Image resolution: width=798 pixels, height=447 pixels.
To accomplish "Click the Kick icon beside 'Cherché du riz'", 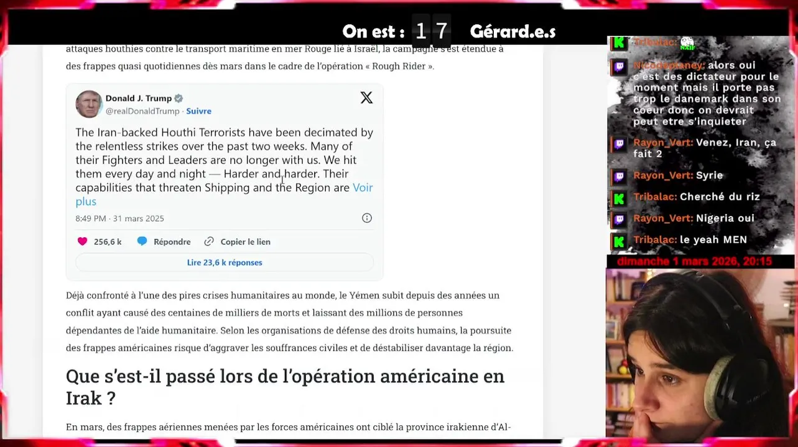I will point(619,199).
